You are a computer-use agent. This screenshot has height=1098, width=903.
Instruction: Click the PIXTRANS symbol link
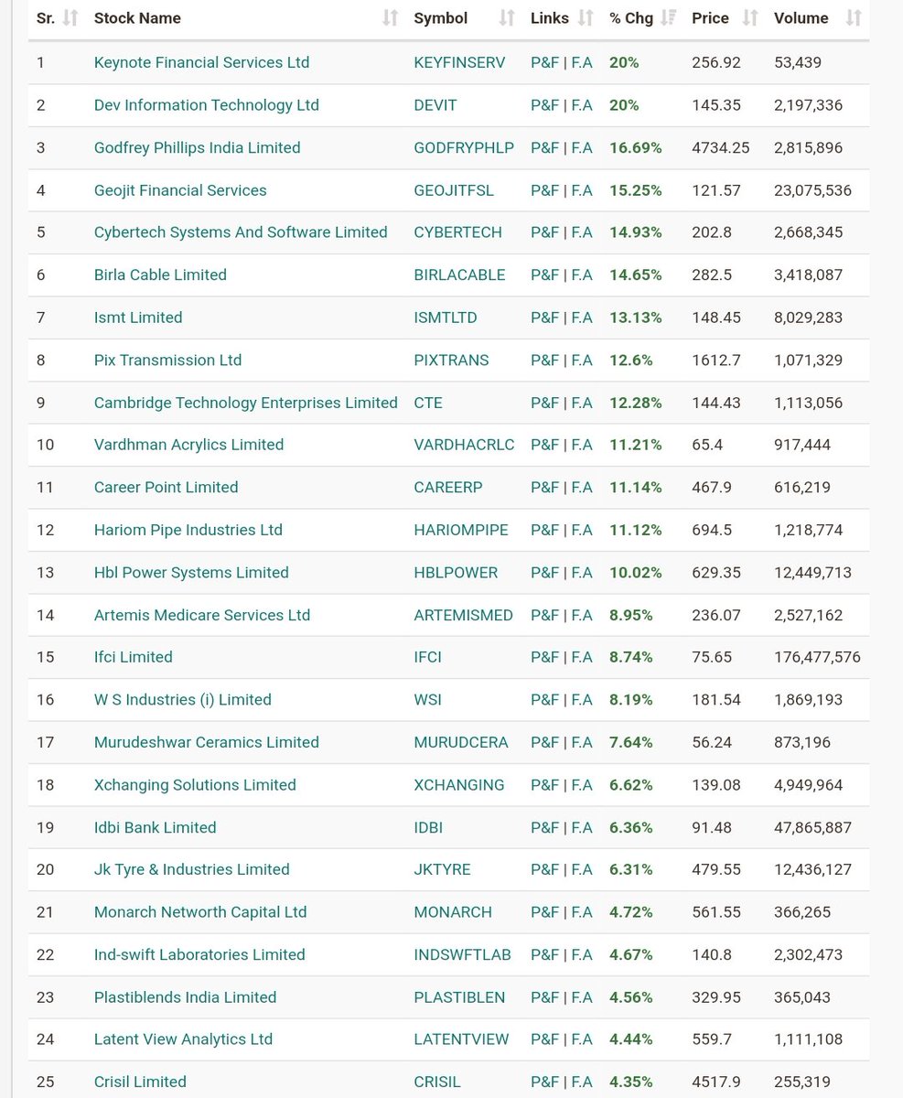pyautogui.click(x=451, y=361)
